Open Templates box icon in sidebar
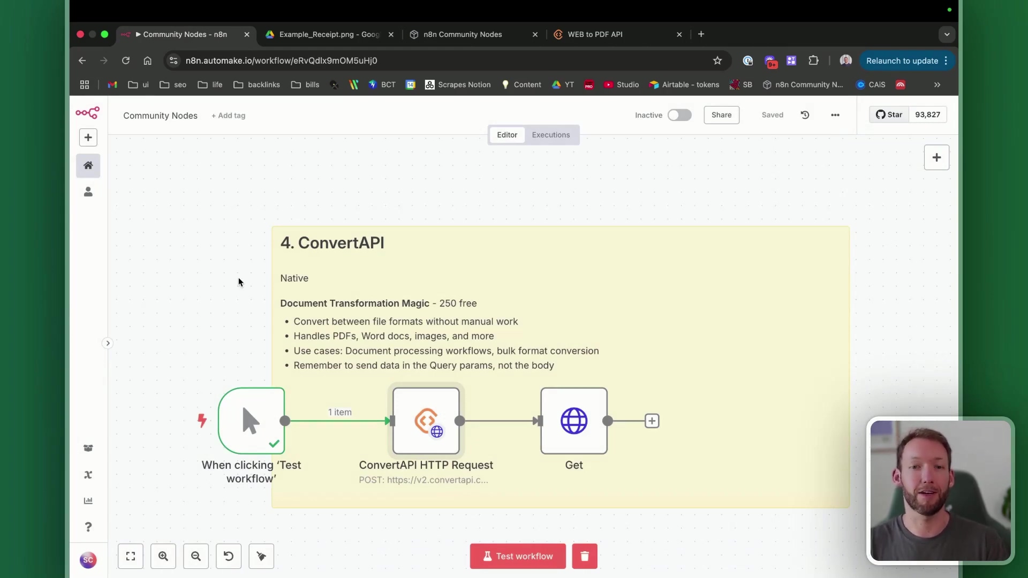 click(88, 448)
